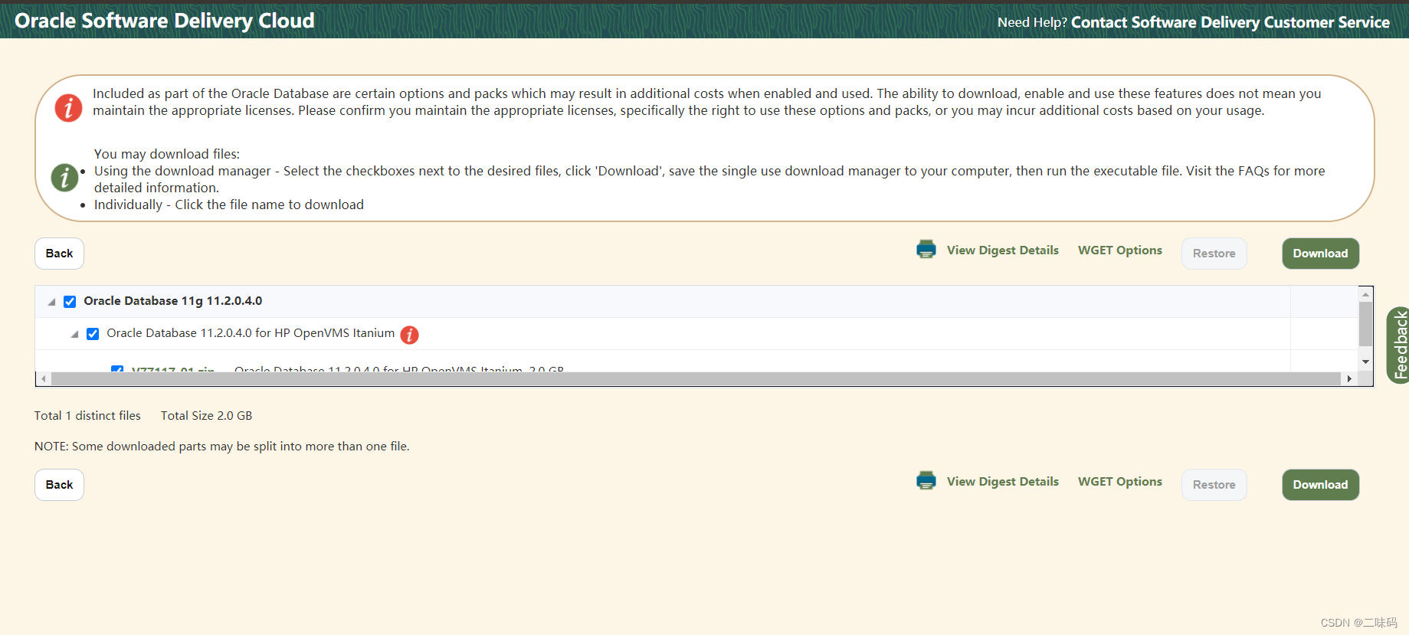Open the bottom WGET Options link
1409x635 pixels.
1119,482
